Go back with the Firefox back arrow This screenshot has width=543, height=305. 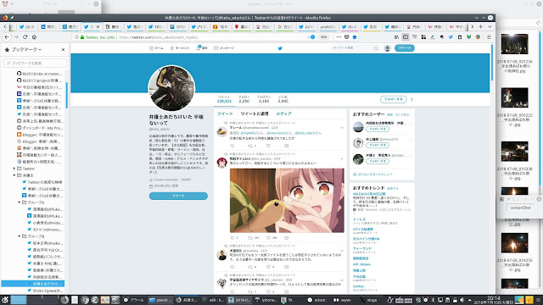7,37
